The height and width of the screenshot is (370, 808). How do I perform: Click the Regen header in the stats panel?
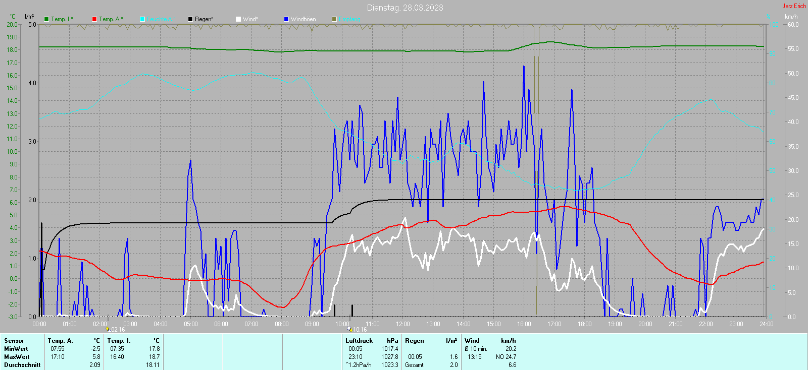pos(415,341)
